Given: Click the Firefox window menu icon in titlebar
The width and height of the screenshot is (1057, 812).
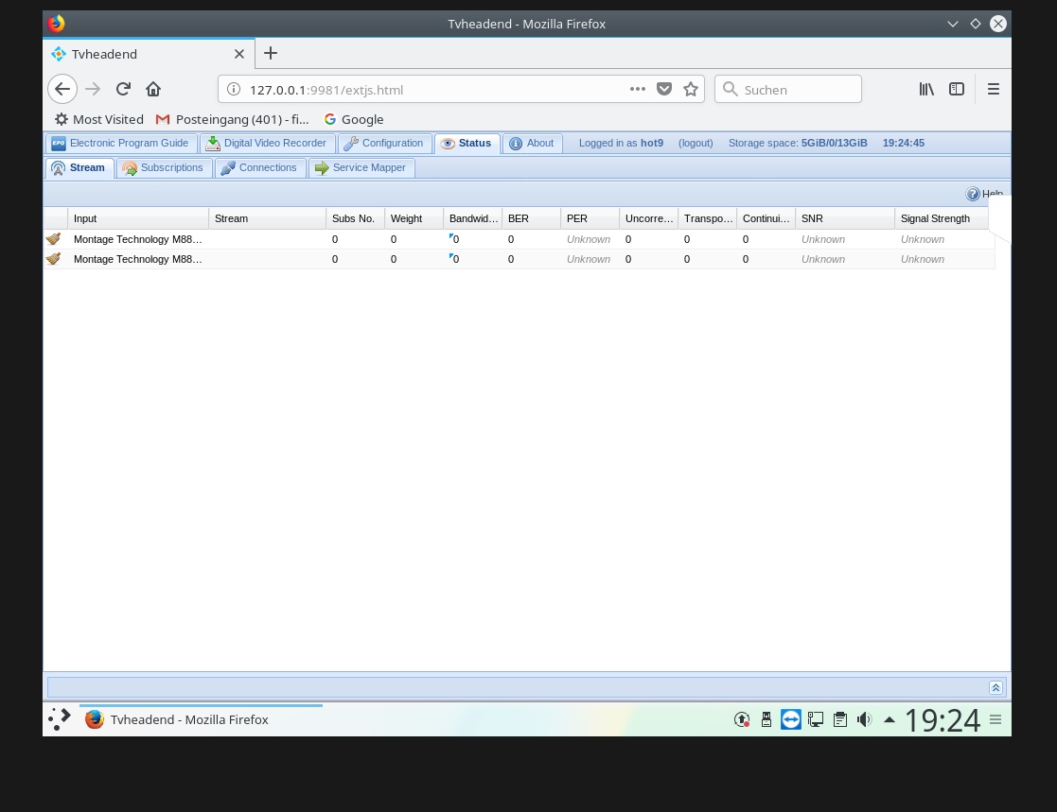Looking at the screenshot, I should [56, 24].
